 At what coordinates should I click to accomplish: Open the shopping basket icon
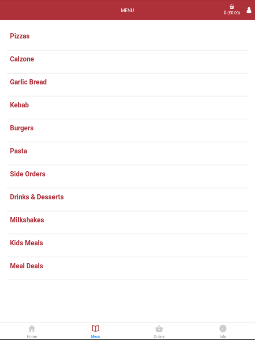(x=232, y=7)
